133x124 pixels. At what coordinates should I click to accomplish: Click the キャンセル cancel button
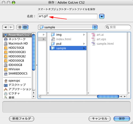point(99,119)
